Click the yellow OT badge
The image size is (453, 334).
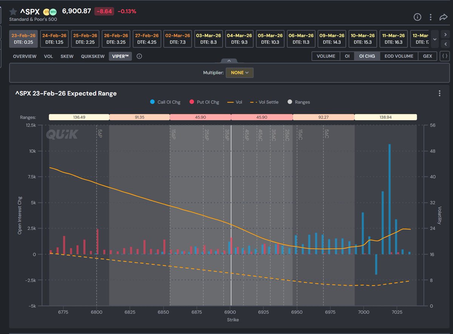[46, 12]
